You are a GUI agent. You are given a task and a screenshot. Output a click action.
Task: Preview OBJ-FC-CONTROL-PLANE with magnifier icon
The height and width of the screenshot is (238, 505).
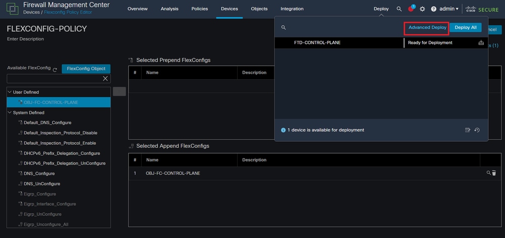click(x=489, y=173)
